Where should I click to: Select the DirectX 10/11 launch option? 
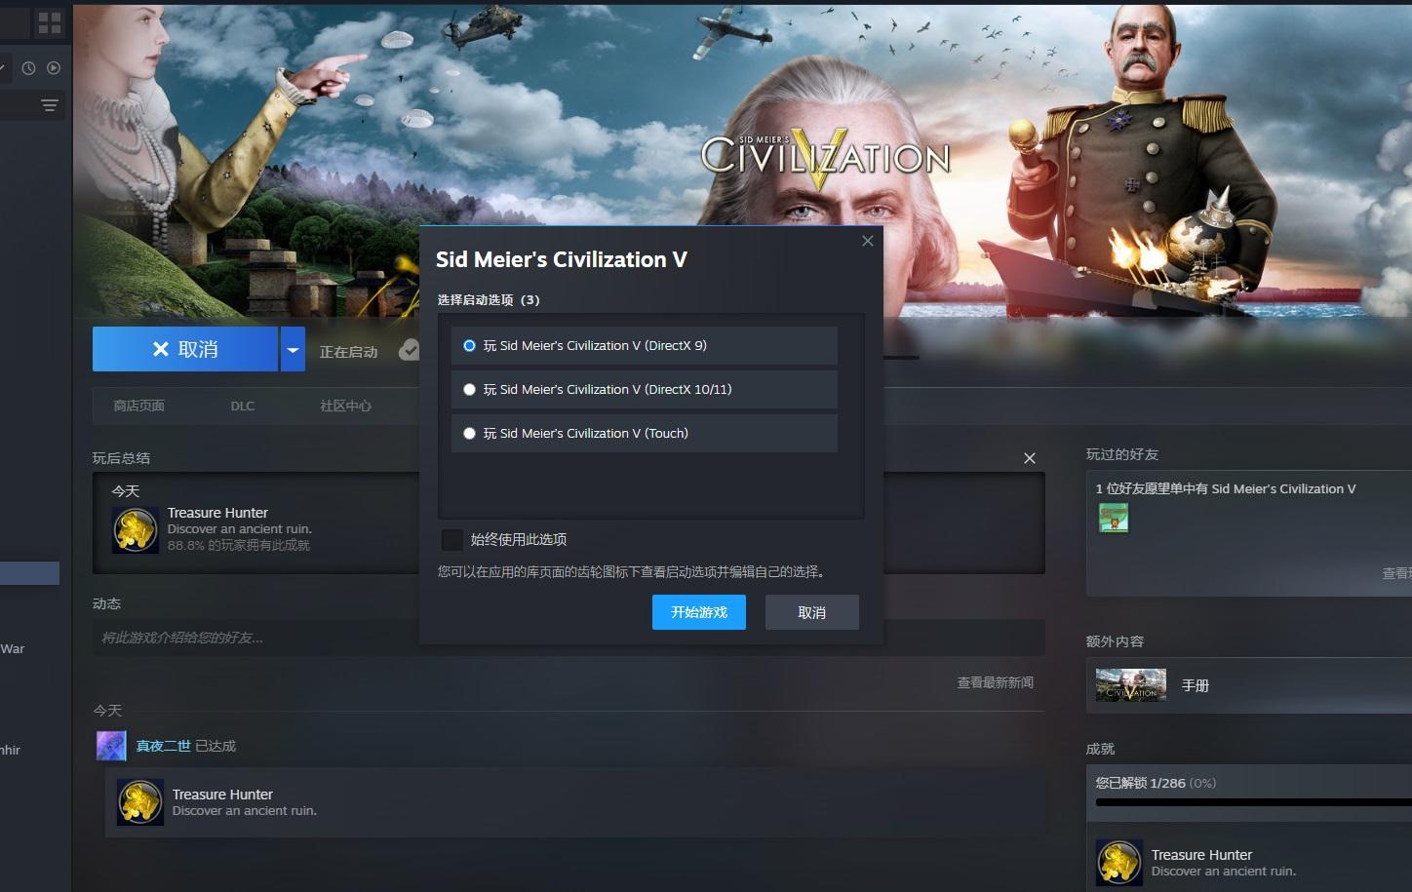pyautogui.click(x=470, y=390)
